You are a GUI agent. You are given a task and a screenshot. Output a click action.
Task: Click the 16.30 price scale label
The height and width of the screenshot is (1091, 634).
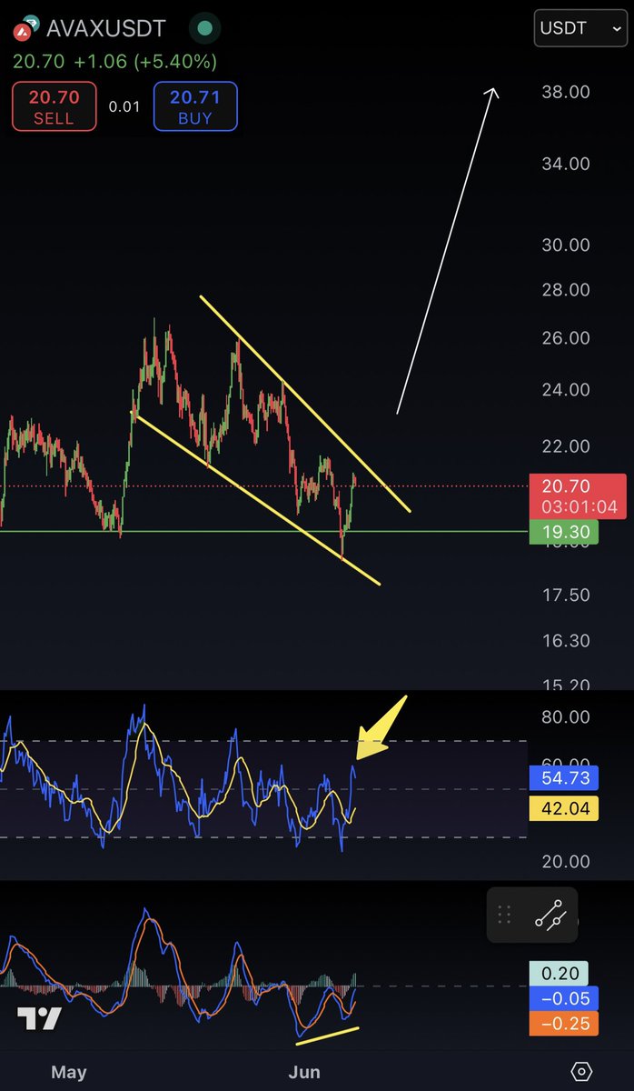(566, 640)
